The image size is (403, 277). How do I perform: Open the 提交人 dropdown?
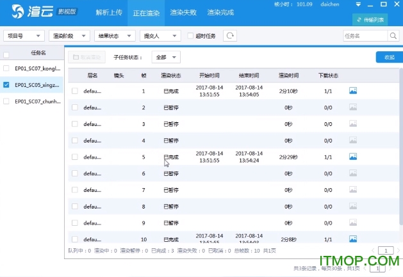point(160,36)
